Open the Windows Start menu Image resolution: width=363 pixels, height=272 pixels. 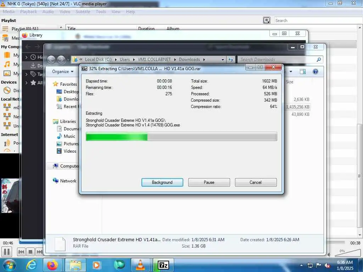click(x=9, y=265)
